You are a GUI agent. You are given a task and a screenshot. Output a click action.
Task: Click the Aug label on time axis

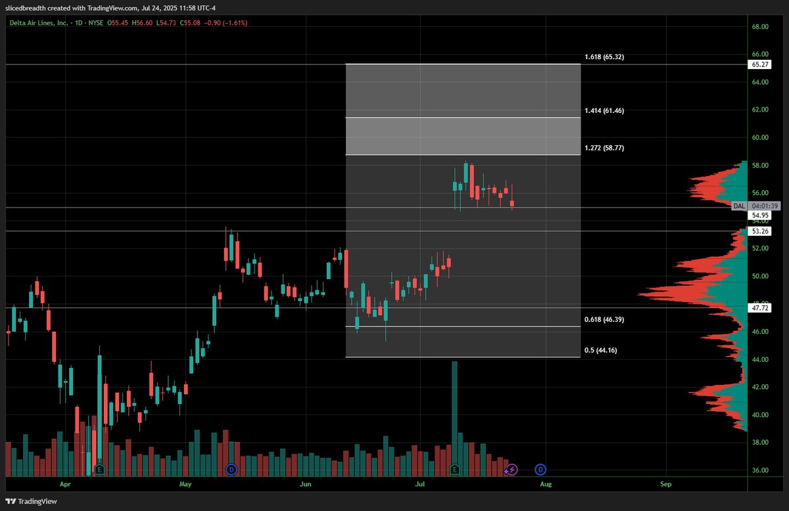tap(546, 484)
